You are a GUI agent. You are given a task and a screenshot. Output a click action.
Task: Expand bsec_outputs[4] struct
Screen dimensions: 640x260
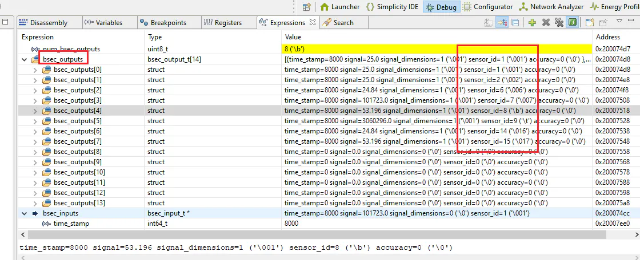[35, 111]
